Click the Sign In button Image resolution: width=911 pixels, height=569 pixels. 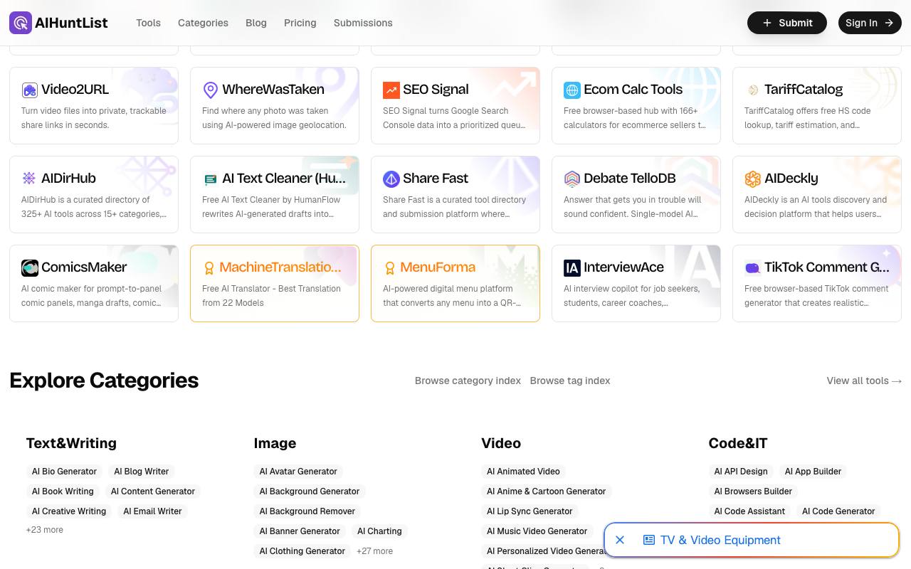(870, 23)
